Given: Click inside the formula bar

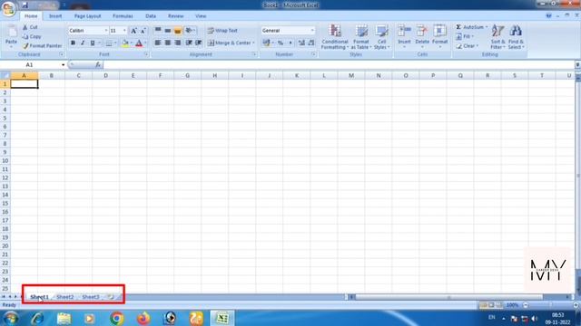Looking at the screenshot, I should point(338,64).
